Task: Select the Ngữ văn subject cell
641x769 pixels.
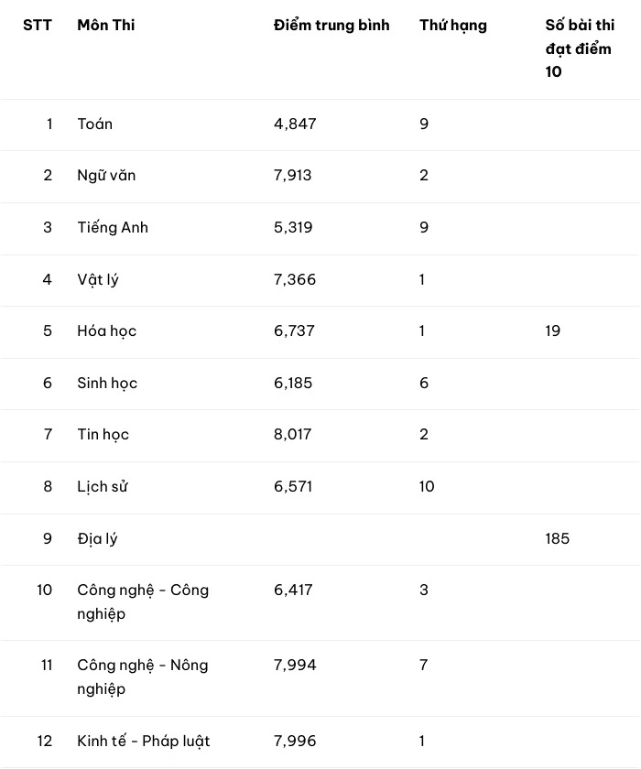Action: [x=106, y=176]
